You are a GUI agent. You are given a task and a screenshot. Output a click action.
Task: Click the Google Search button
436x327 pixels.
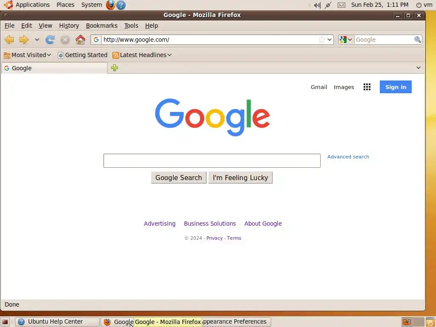point(178,178)
